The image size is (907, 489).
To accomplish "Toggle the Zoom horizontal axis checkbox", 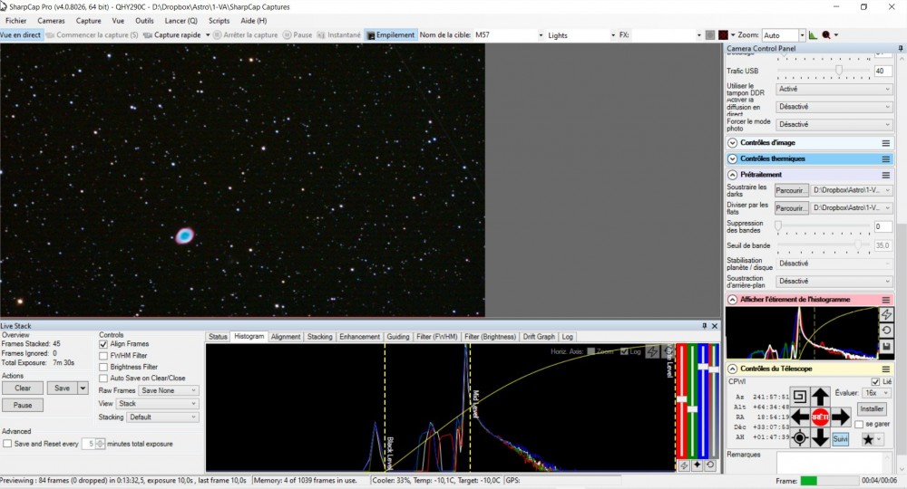I will coord(591,351).
